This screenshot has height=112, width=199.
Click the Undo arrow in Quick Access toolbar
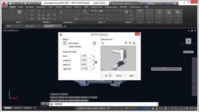coord(29,3)
